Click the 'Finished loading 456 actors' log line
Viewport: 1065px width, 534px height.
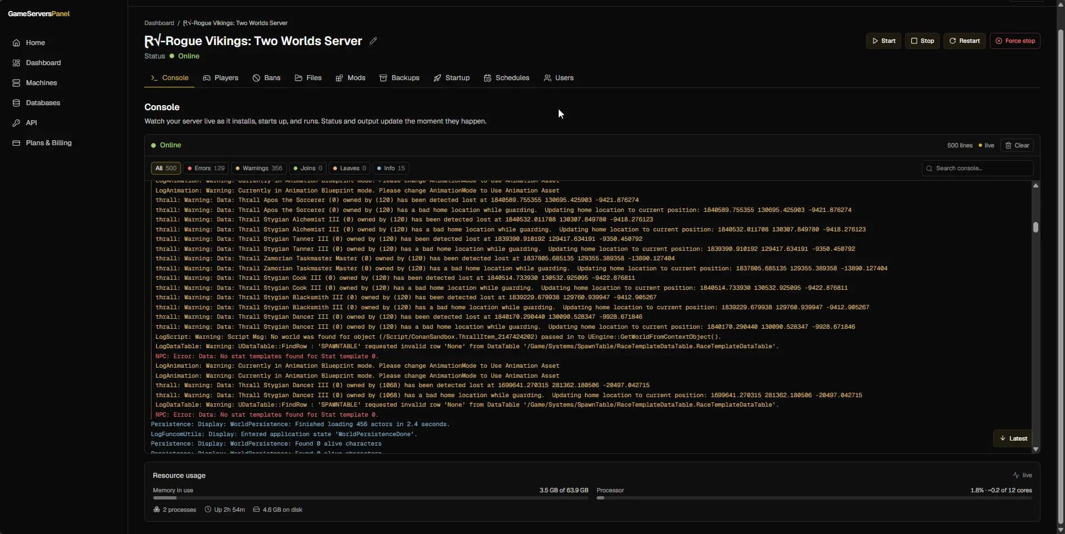click(300, 424)
